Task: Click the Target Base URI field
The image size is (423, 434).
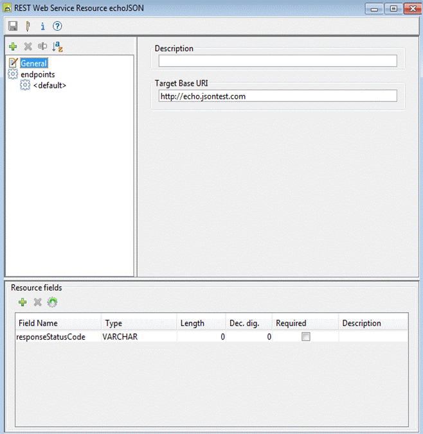Action: 278,96
